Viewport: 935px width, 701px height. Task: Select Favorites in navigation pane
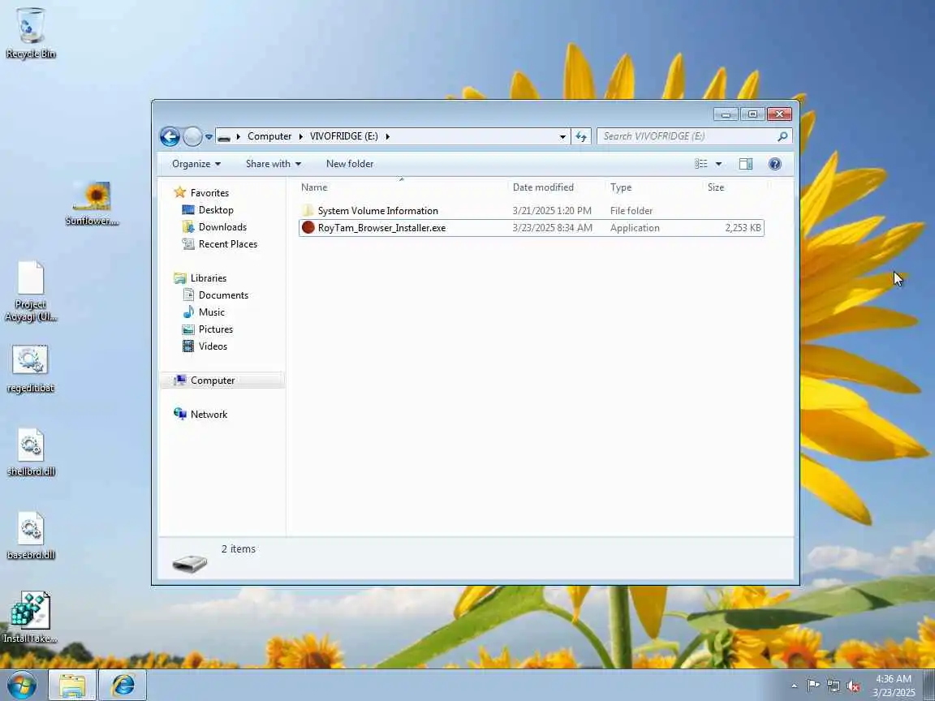[x=209, y=192]
